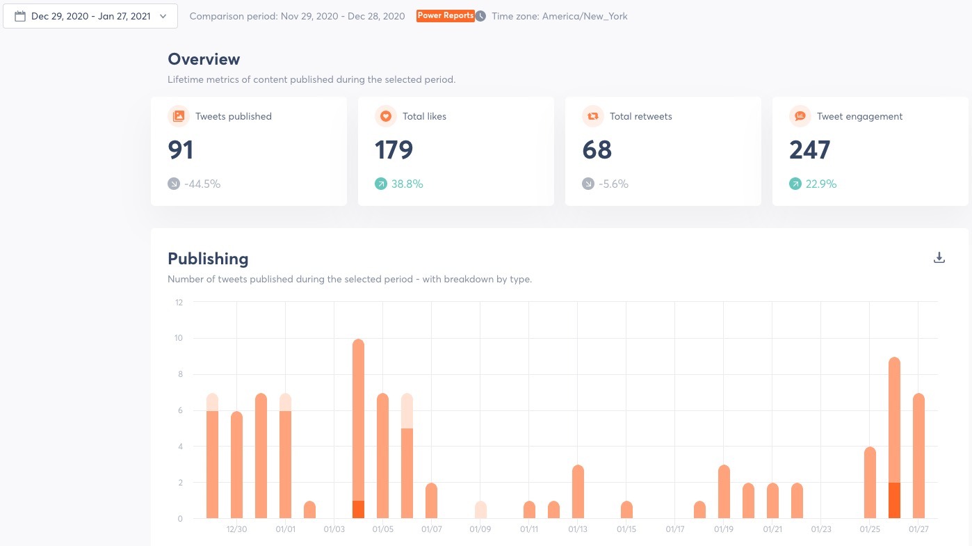Click the bar at 01/07
The image size is (972, 546).
pos(432,501)
